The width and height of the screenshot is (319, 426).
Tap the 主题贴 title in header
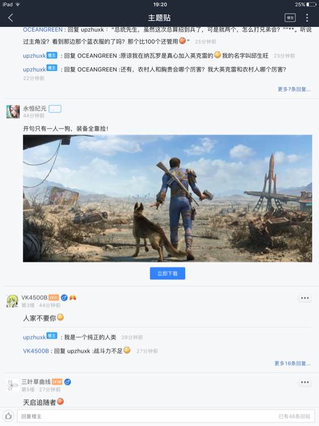[x=159, y=18]
